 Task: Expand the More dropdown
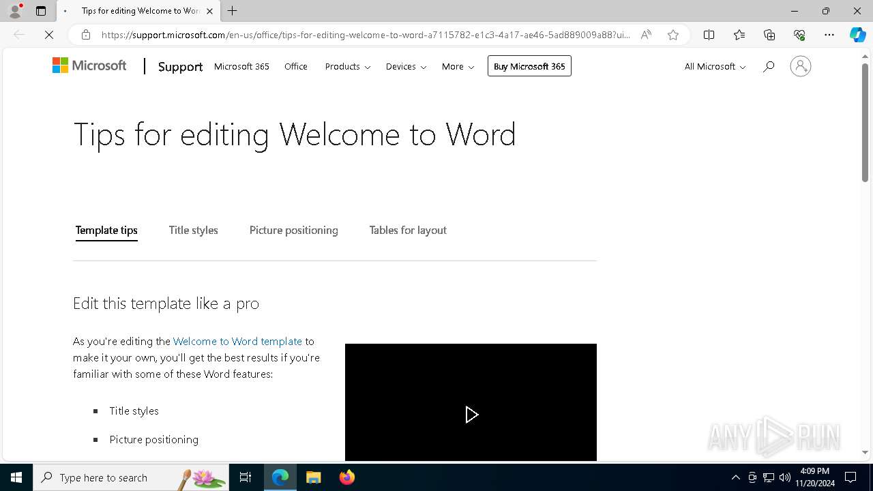point(458,66)
